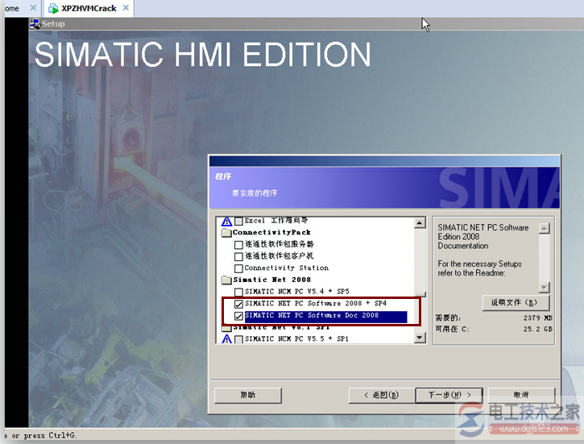Viewport: 584px width, 444px height.
Task: Click the Setup window title icon
Action: coord(35,24)
